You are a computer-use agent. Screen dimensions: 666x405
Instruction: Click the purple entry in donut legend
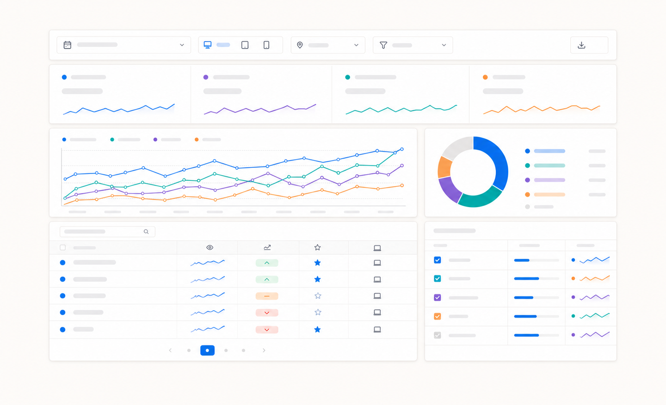(545, 180)
